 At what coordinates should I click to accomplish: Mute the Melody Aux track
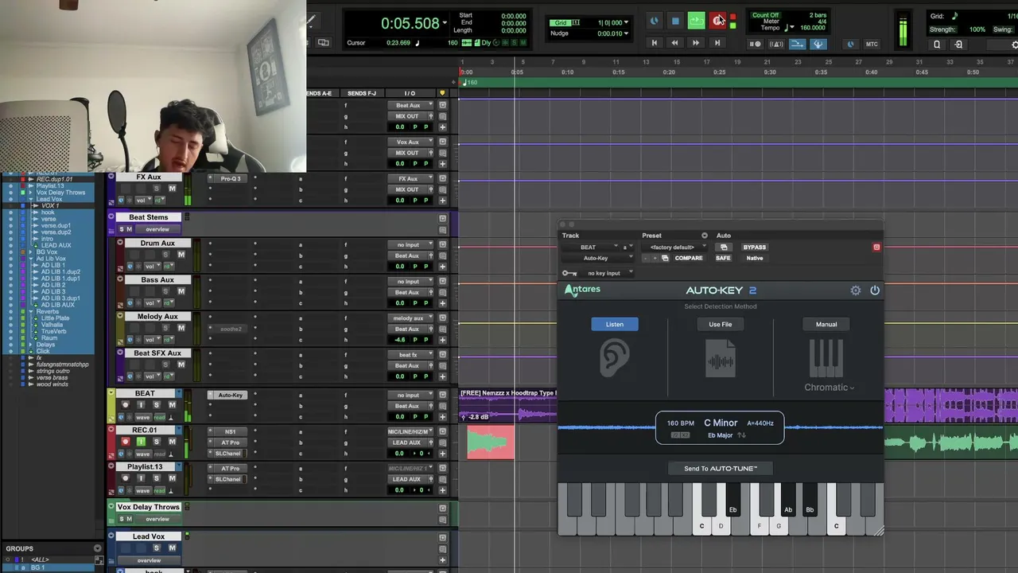point(181,328)
